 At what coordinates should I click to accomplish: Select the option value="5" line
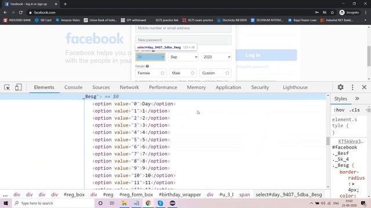pos(131,140)
